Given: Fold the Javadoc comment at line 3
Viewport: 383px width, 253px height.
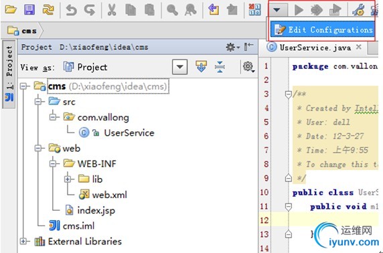Looking at the screenshot, I should pos(288,94).
